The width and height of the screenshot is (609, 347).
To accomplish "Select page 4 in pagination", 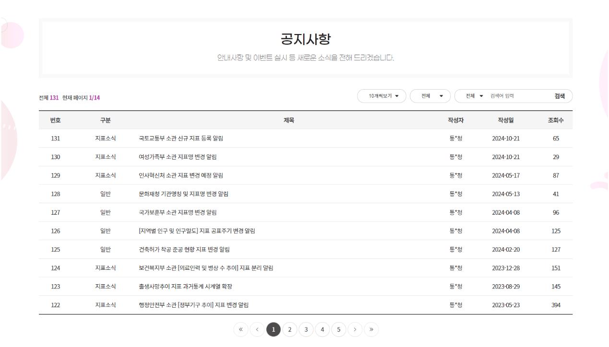I will point(322,330).
